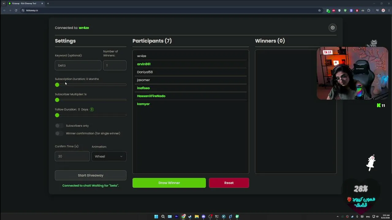The width and height of the screenshot is (392, 220).
Task: Click the Keyword input field
Action: (78, 65)
